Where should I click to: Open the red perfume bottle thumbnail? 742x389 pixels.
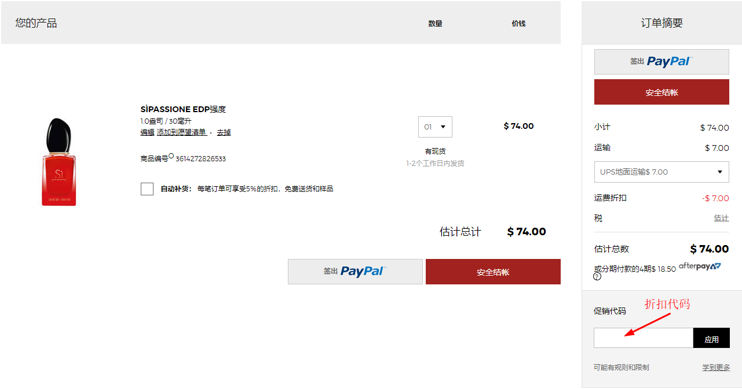coord(59,162)
